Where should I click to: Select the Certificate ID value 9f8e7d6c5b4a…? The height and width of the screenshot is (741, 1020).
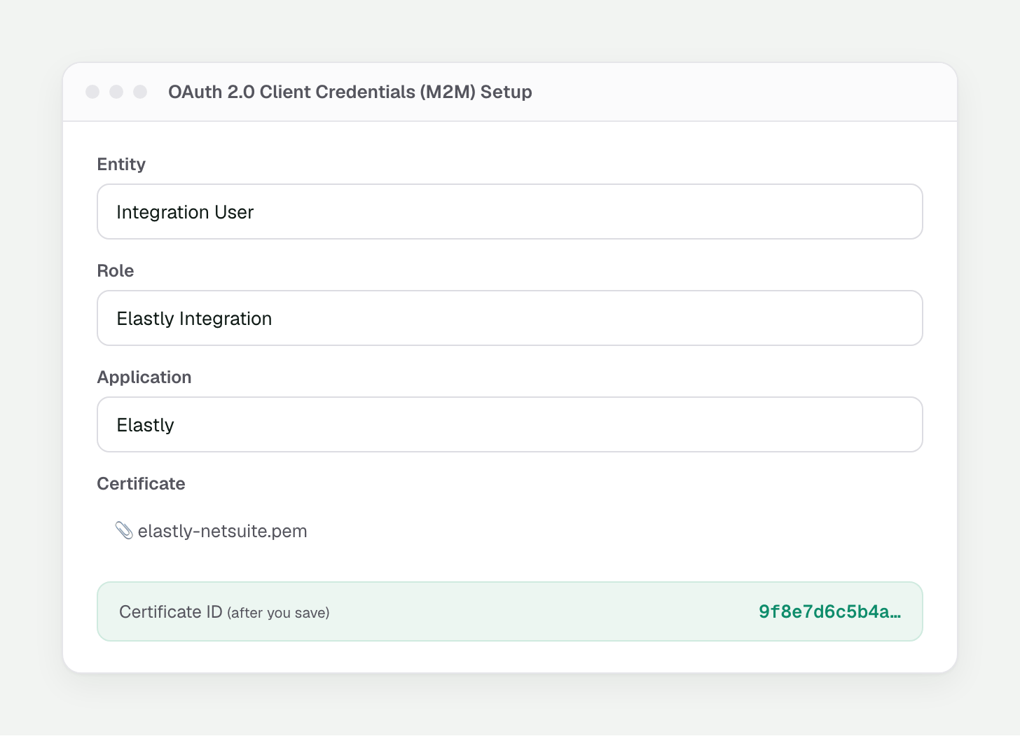click(x=830, y=611)
